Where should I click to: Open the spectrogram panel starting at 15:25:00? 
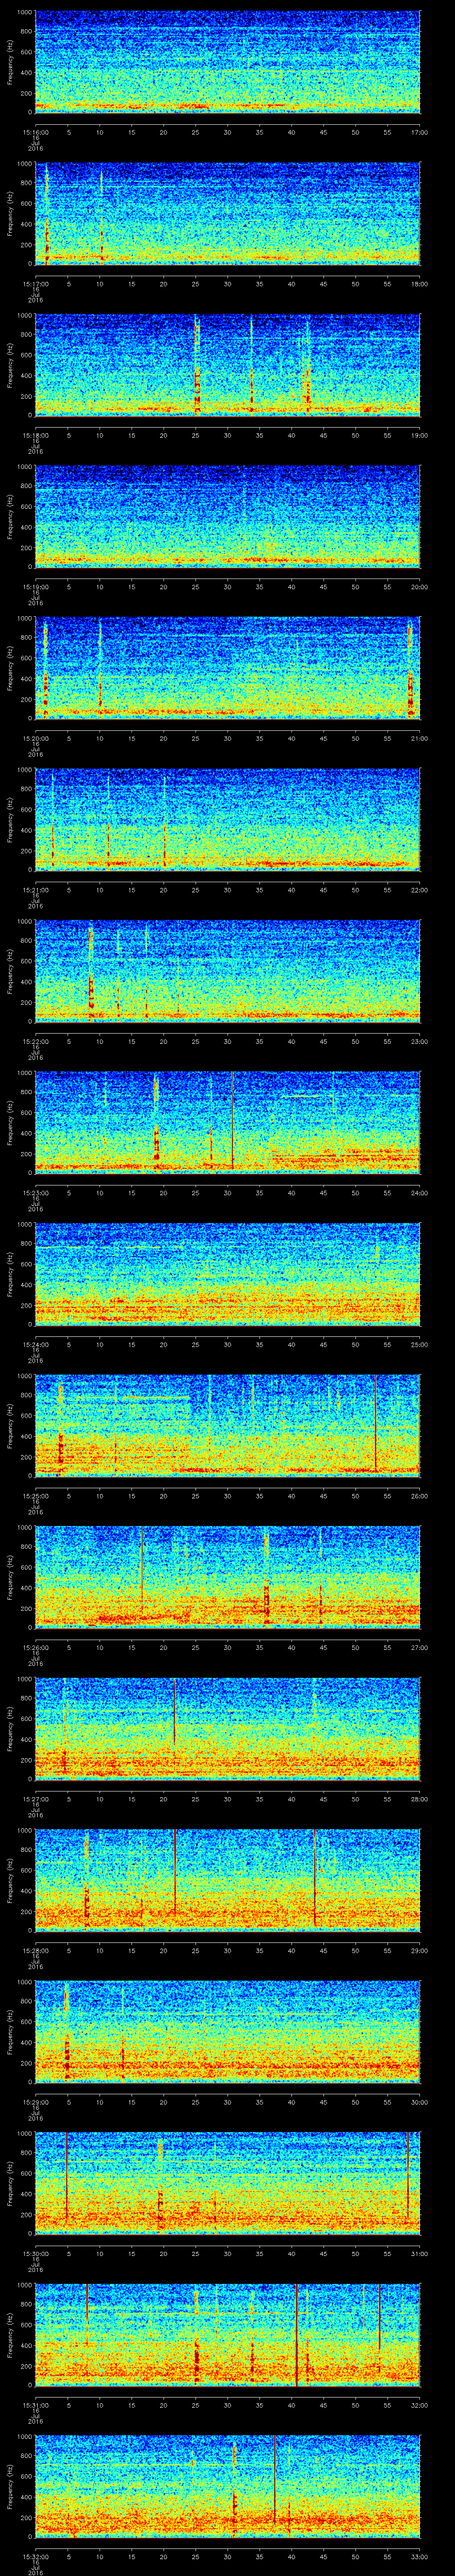[x=227, y=1425]
